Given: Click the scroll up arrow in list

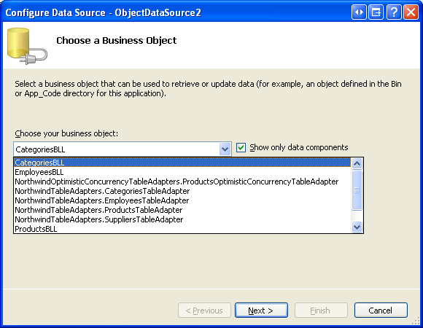Looking at the screenshot, I should tap(357, 163).
